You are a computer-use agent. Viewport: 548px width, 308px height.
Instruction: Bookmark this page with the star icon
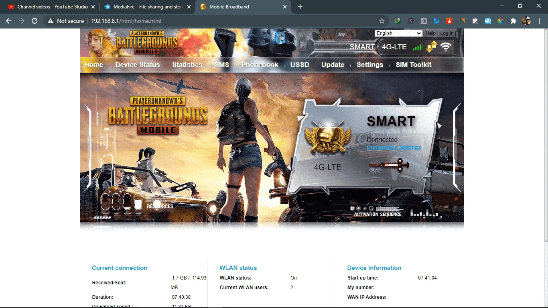click(x=382, y=21)
